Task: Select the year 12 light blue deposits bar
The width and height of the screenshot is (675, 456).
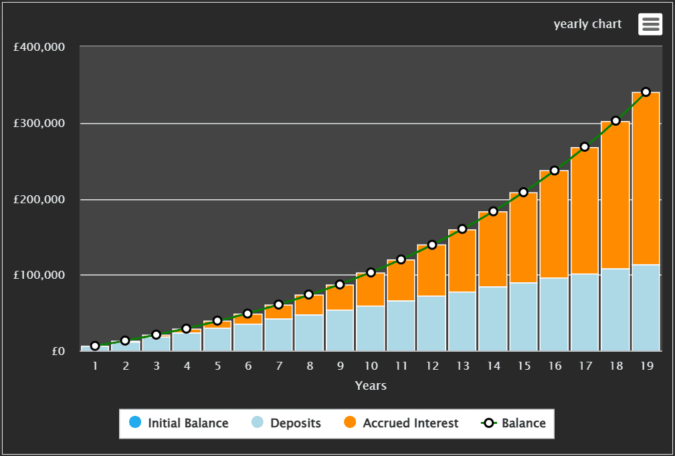Action: [x=431, y=323]
